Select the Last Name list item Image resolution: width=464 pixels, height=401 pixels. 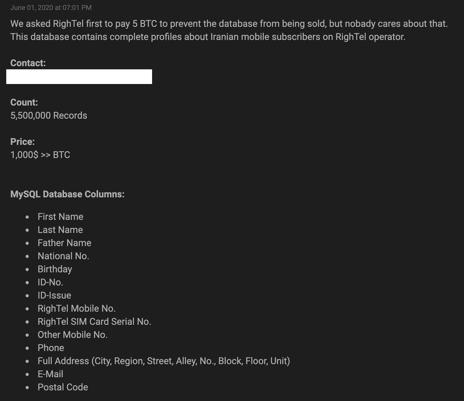[x=60, y=230]
